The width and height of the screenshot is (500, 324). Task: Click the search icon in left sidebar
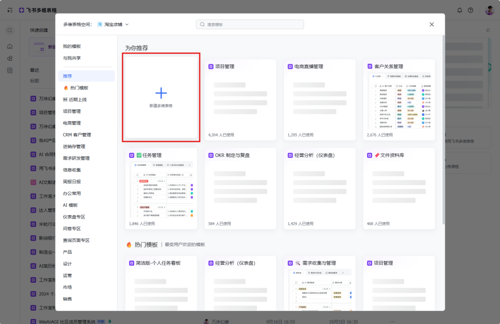click(x=10, y=31)
